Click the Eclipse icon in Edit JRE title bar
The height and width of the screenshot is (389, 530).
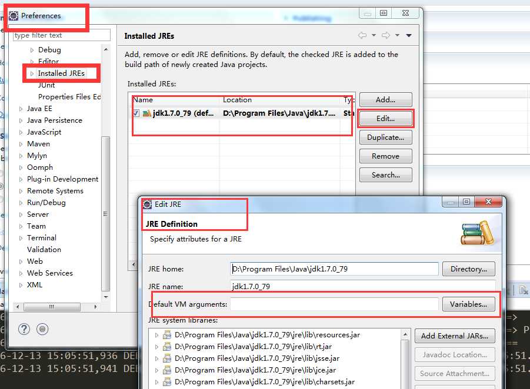tap(148, 204)
